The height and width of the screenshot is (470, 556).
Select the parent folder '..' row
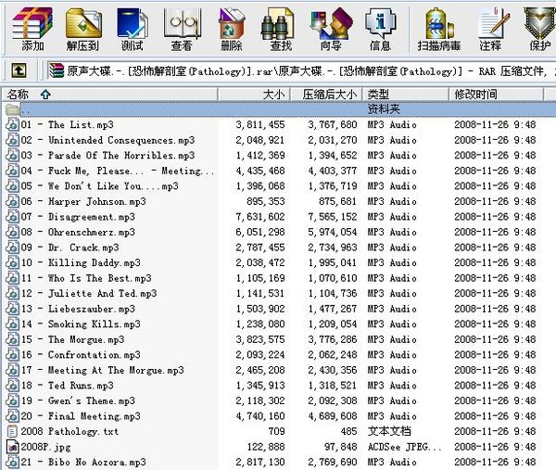pyautogui.click(x=278, y=108)
